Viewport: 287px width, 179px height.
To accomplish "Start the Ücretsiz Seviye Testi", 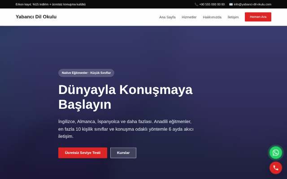I will [x=83, y=153].
